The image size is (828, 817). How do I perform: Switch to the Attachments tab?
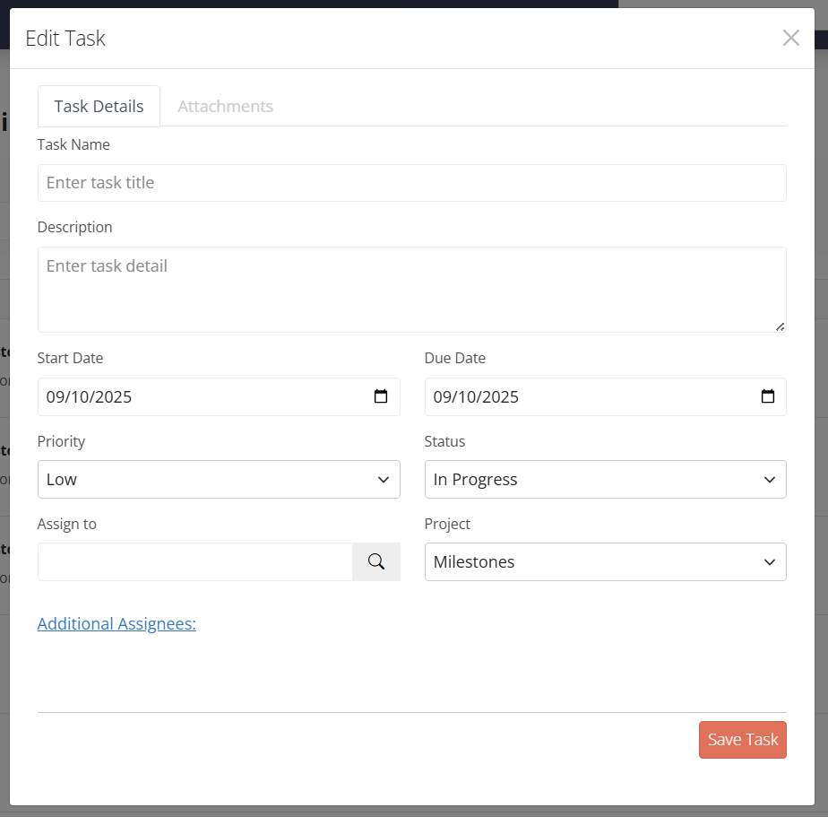[x=225, y=106]
